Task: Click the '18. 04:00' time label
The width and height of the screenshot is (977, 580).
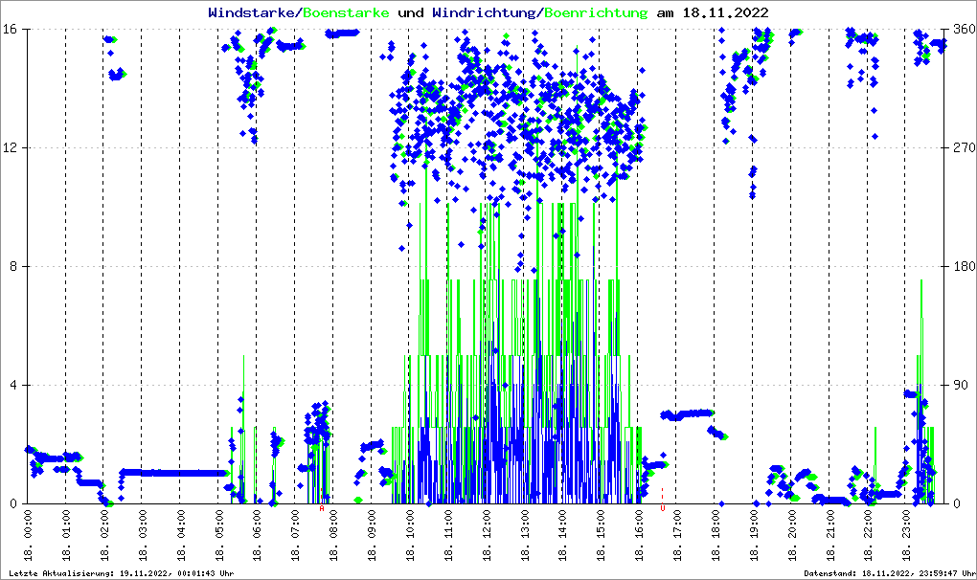Action: pos(180,535)
